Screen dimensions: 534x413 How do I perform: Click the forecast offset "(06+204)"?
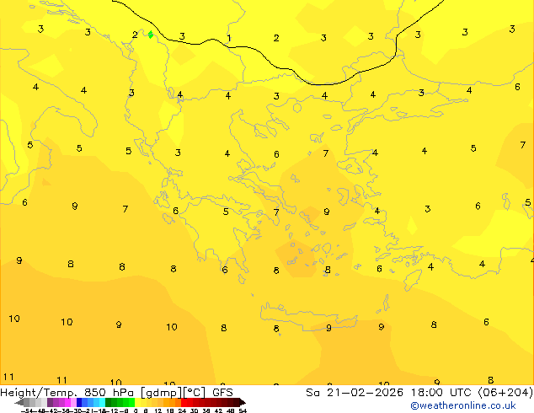505,392
